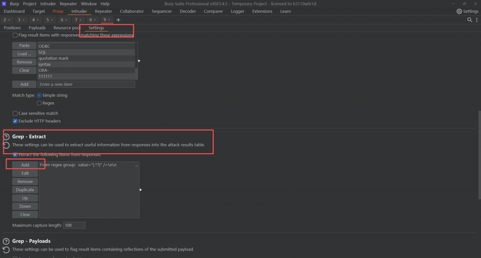
Task: Enable the Case sensitive match checkbox
Action: [15, 114]
